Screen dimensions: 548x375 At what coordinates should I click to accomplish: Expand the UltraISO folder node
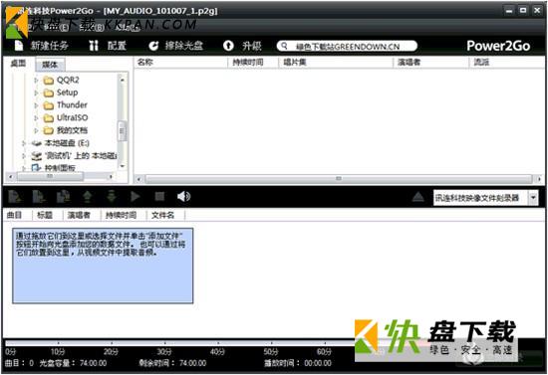pos(36,118)
